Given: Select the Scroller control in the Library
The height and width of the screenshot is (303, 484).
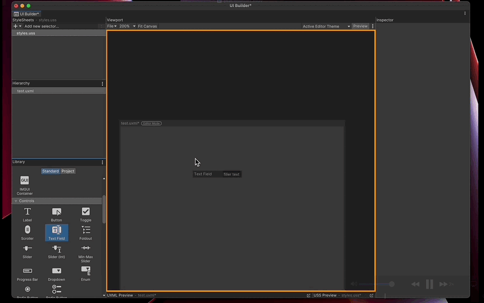Looking at the screenshot, I should point(27,232).
